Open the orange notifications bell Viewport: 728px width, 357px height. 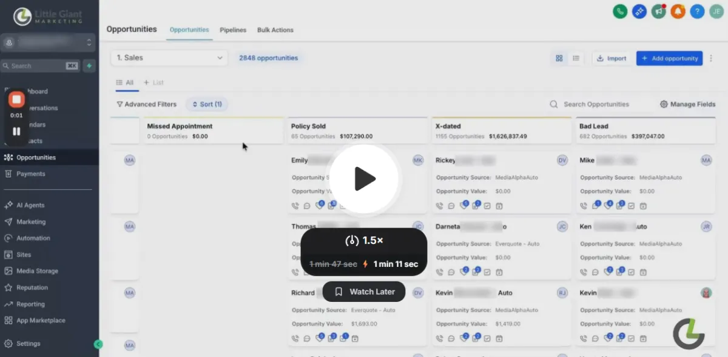[678, 11]
